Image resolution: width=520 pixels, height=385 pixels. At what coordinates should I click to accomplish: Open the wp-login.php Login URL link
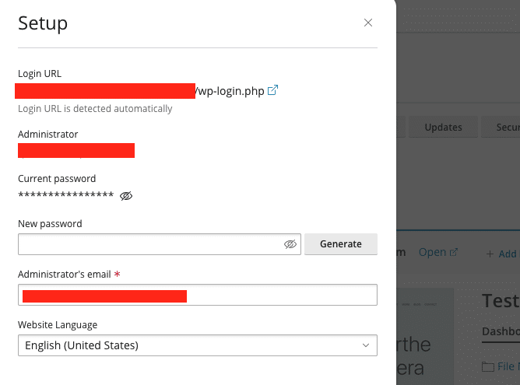coord(229,91)
